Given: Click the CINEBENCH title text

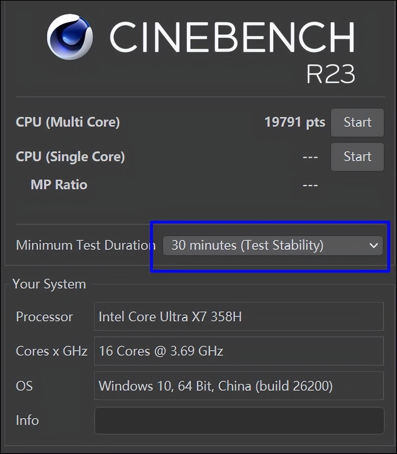Looking at the screenshot, I should click(231, 37).
